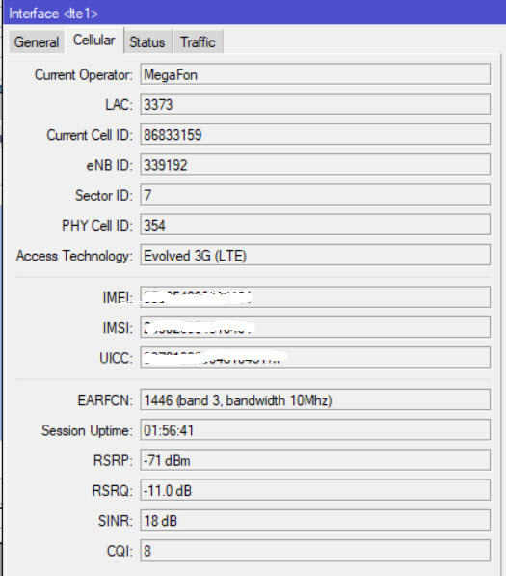The height and width of the screenshot is (576, 506).
Task: Click the Interface <lte1> window title
Action: point(54,14)
